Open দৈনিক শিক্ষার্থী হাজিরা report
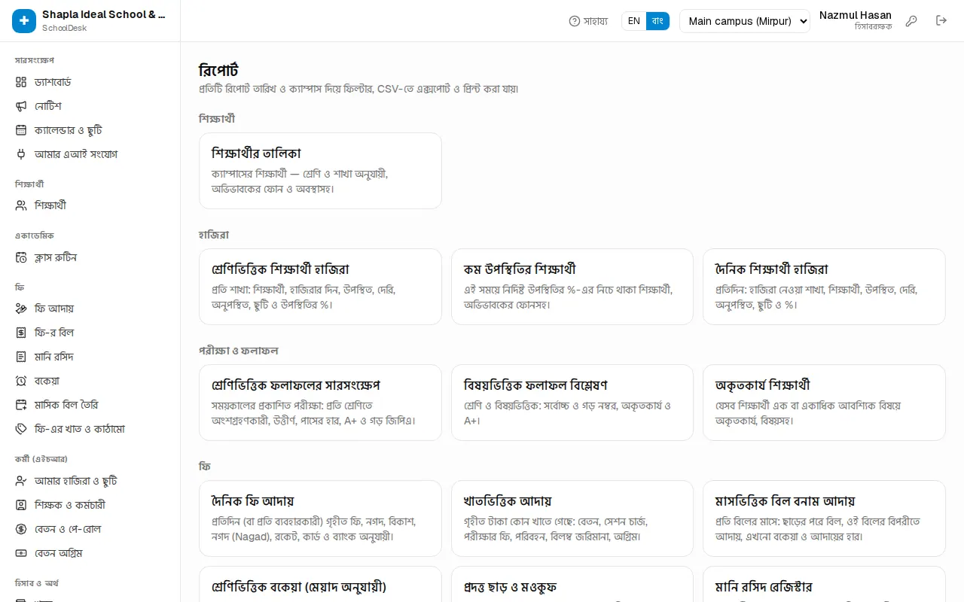This screenshot has width=964, height=602. 824,287
